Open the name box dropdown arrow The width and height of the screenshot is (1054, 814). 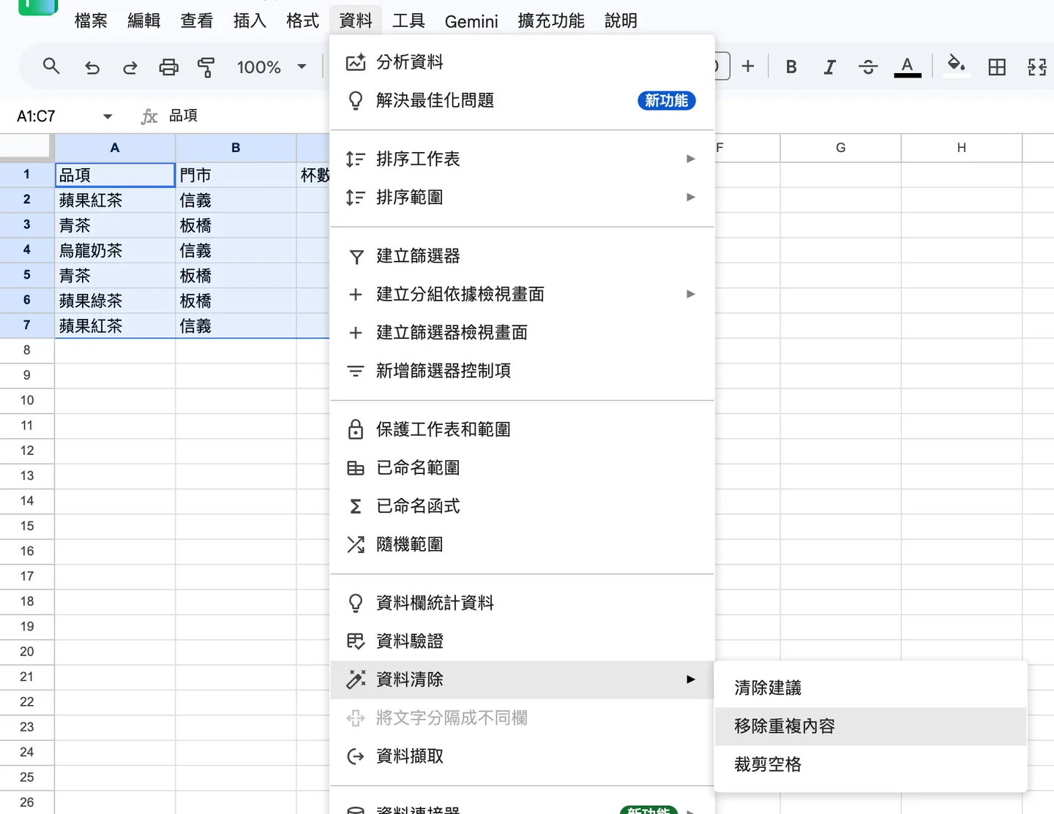click(108, 116)
